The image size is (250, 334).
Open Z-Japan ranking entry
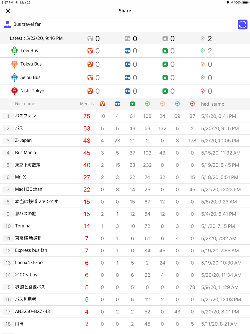coord(125,140)
